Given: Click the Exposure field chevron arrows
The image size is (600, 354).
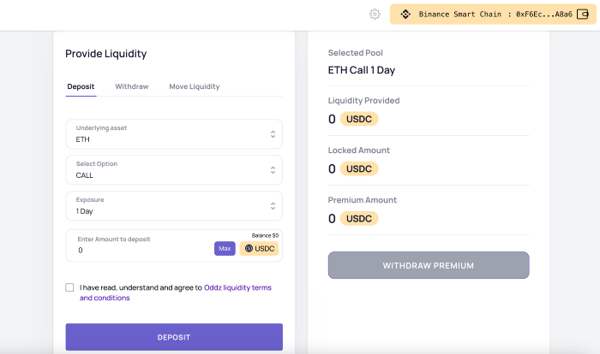Looking at the screenshot, I should [x=273, y=206].
